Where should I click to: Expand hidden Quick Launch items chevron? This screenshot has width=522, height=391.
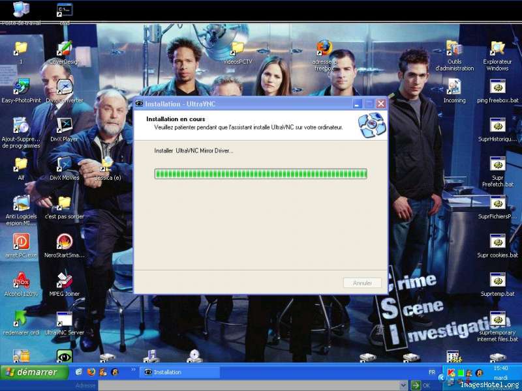click(133, 369)
